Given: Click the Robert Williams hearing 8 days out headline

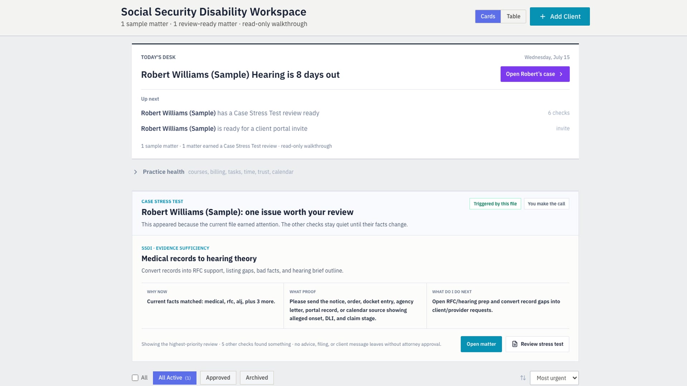Looking at the screenshot, I should pyautogui.click(x=240, y=75).
